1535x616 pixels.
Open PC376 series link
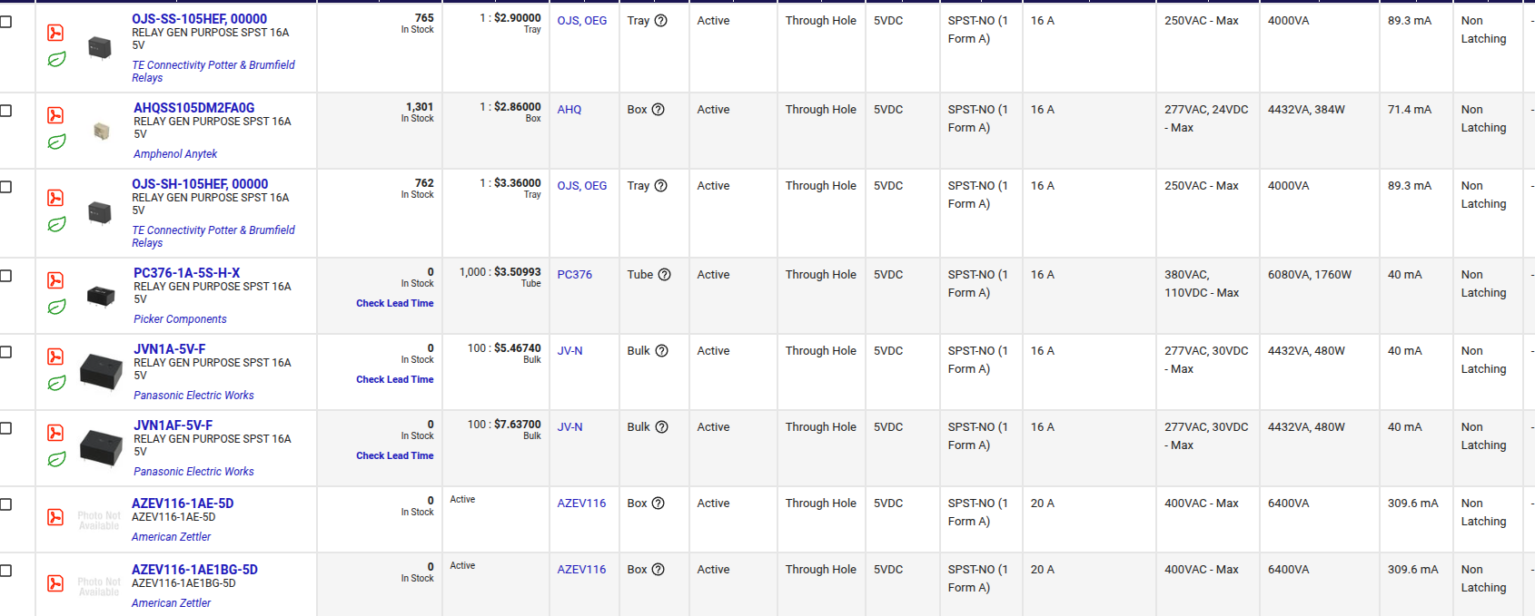coord(575,275)
